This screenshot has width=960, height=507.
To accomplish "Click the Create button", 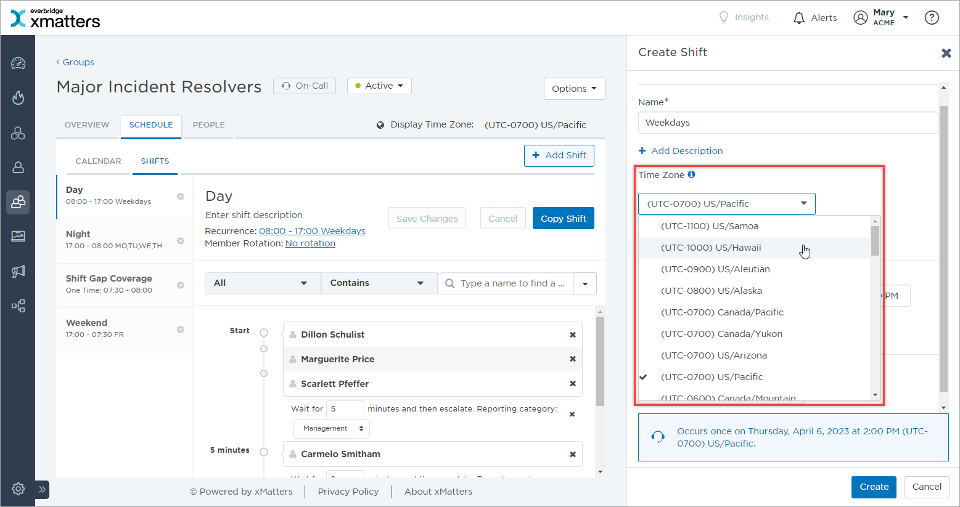I will pyautogui.click(x=874, y=487).
